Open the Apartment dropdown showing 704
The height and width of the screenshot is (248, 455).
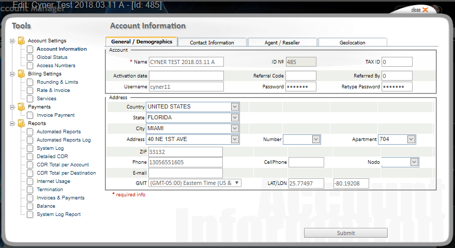click(x=411, y=139)
